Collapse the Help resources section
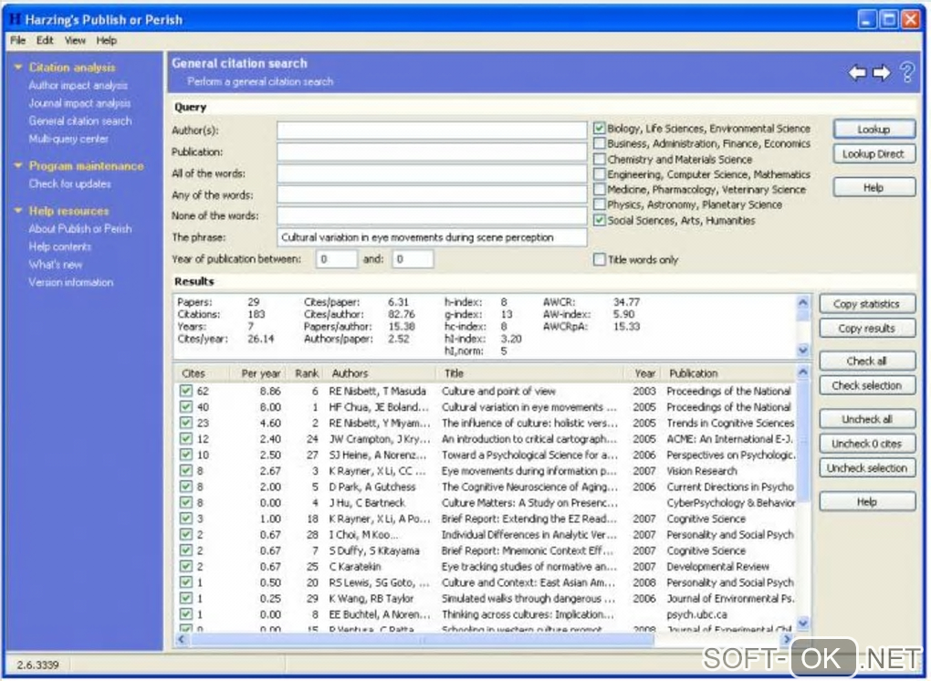The height and width of the screenshot is (681, 931). [x=18, y=211]
